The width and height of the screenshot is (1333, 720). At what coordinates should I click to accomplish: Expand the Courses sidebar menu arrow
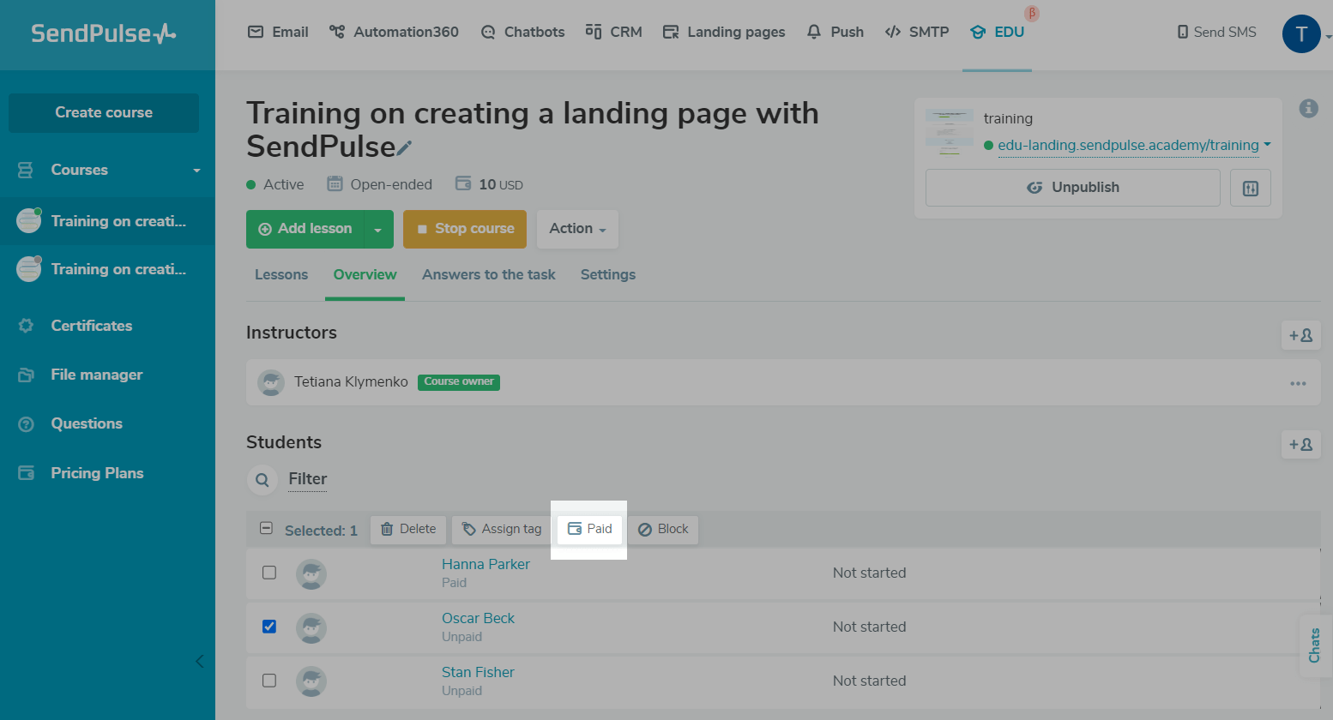point(196,171)
